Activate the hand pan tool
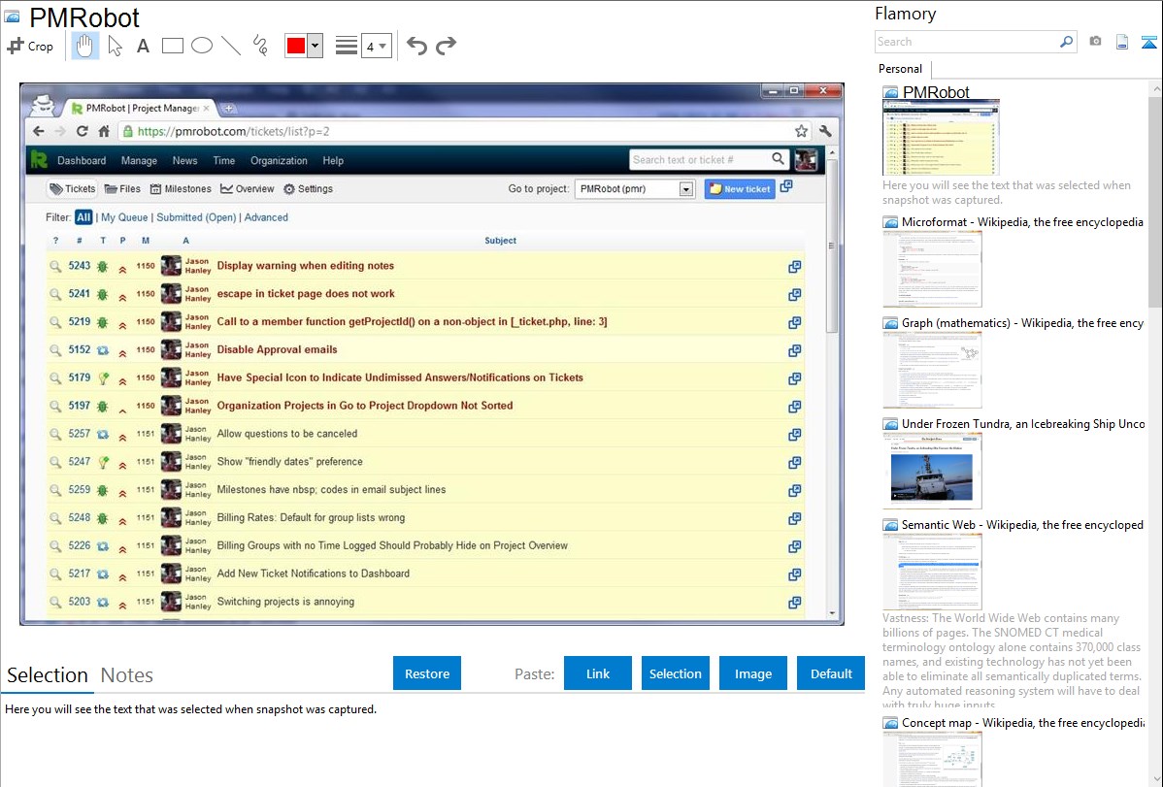Viewport: 1163px width, 787px height. (x=84, y=46)
